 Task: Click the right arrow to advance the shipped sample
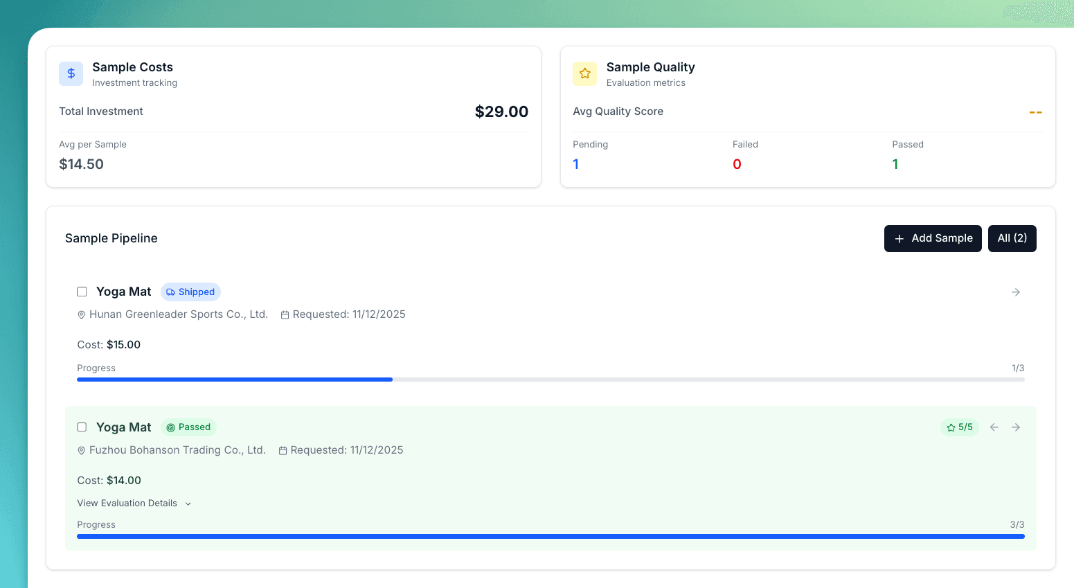[x=1015, y=292]
